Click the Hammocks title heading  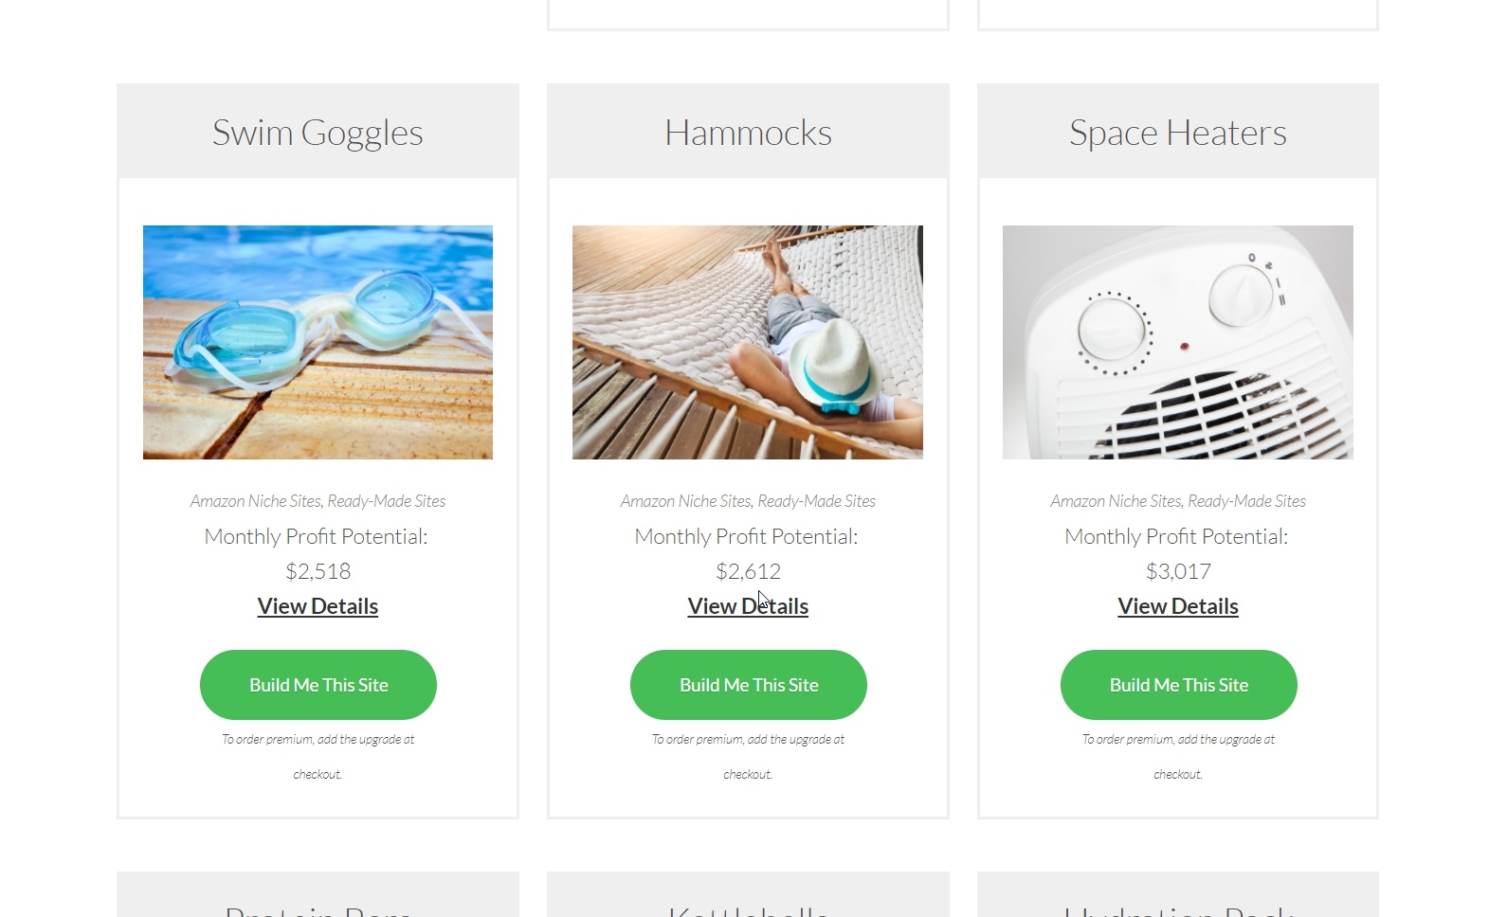pyautogui.click(x=748, y=133)
